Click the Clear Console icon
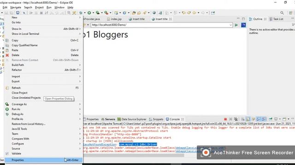 click(243, 119)
